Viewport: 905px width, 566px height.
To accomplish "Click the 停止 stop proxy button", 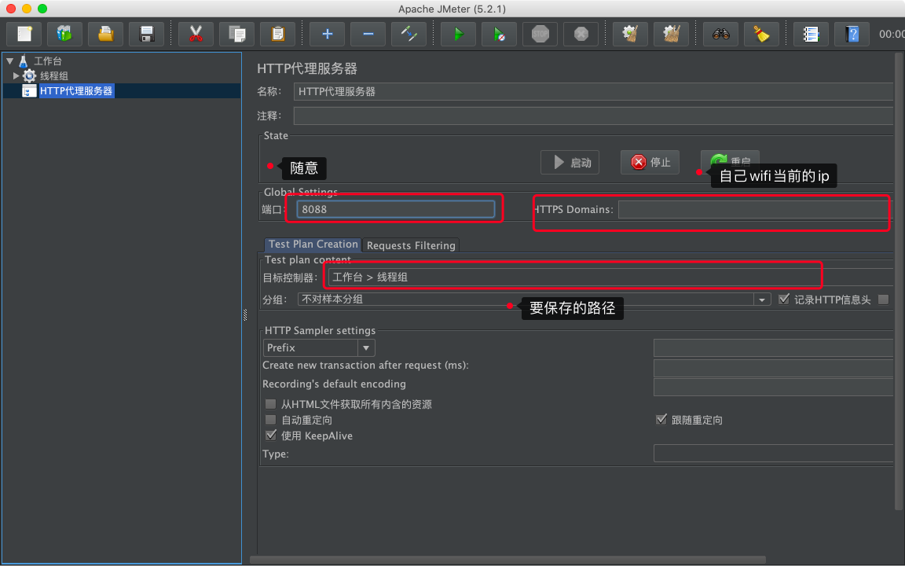I will pos(650,162).
